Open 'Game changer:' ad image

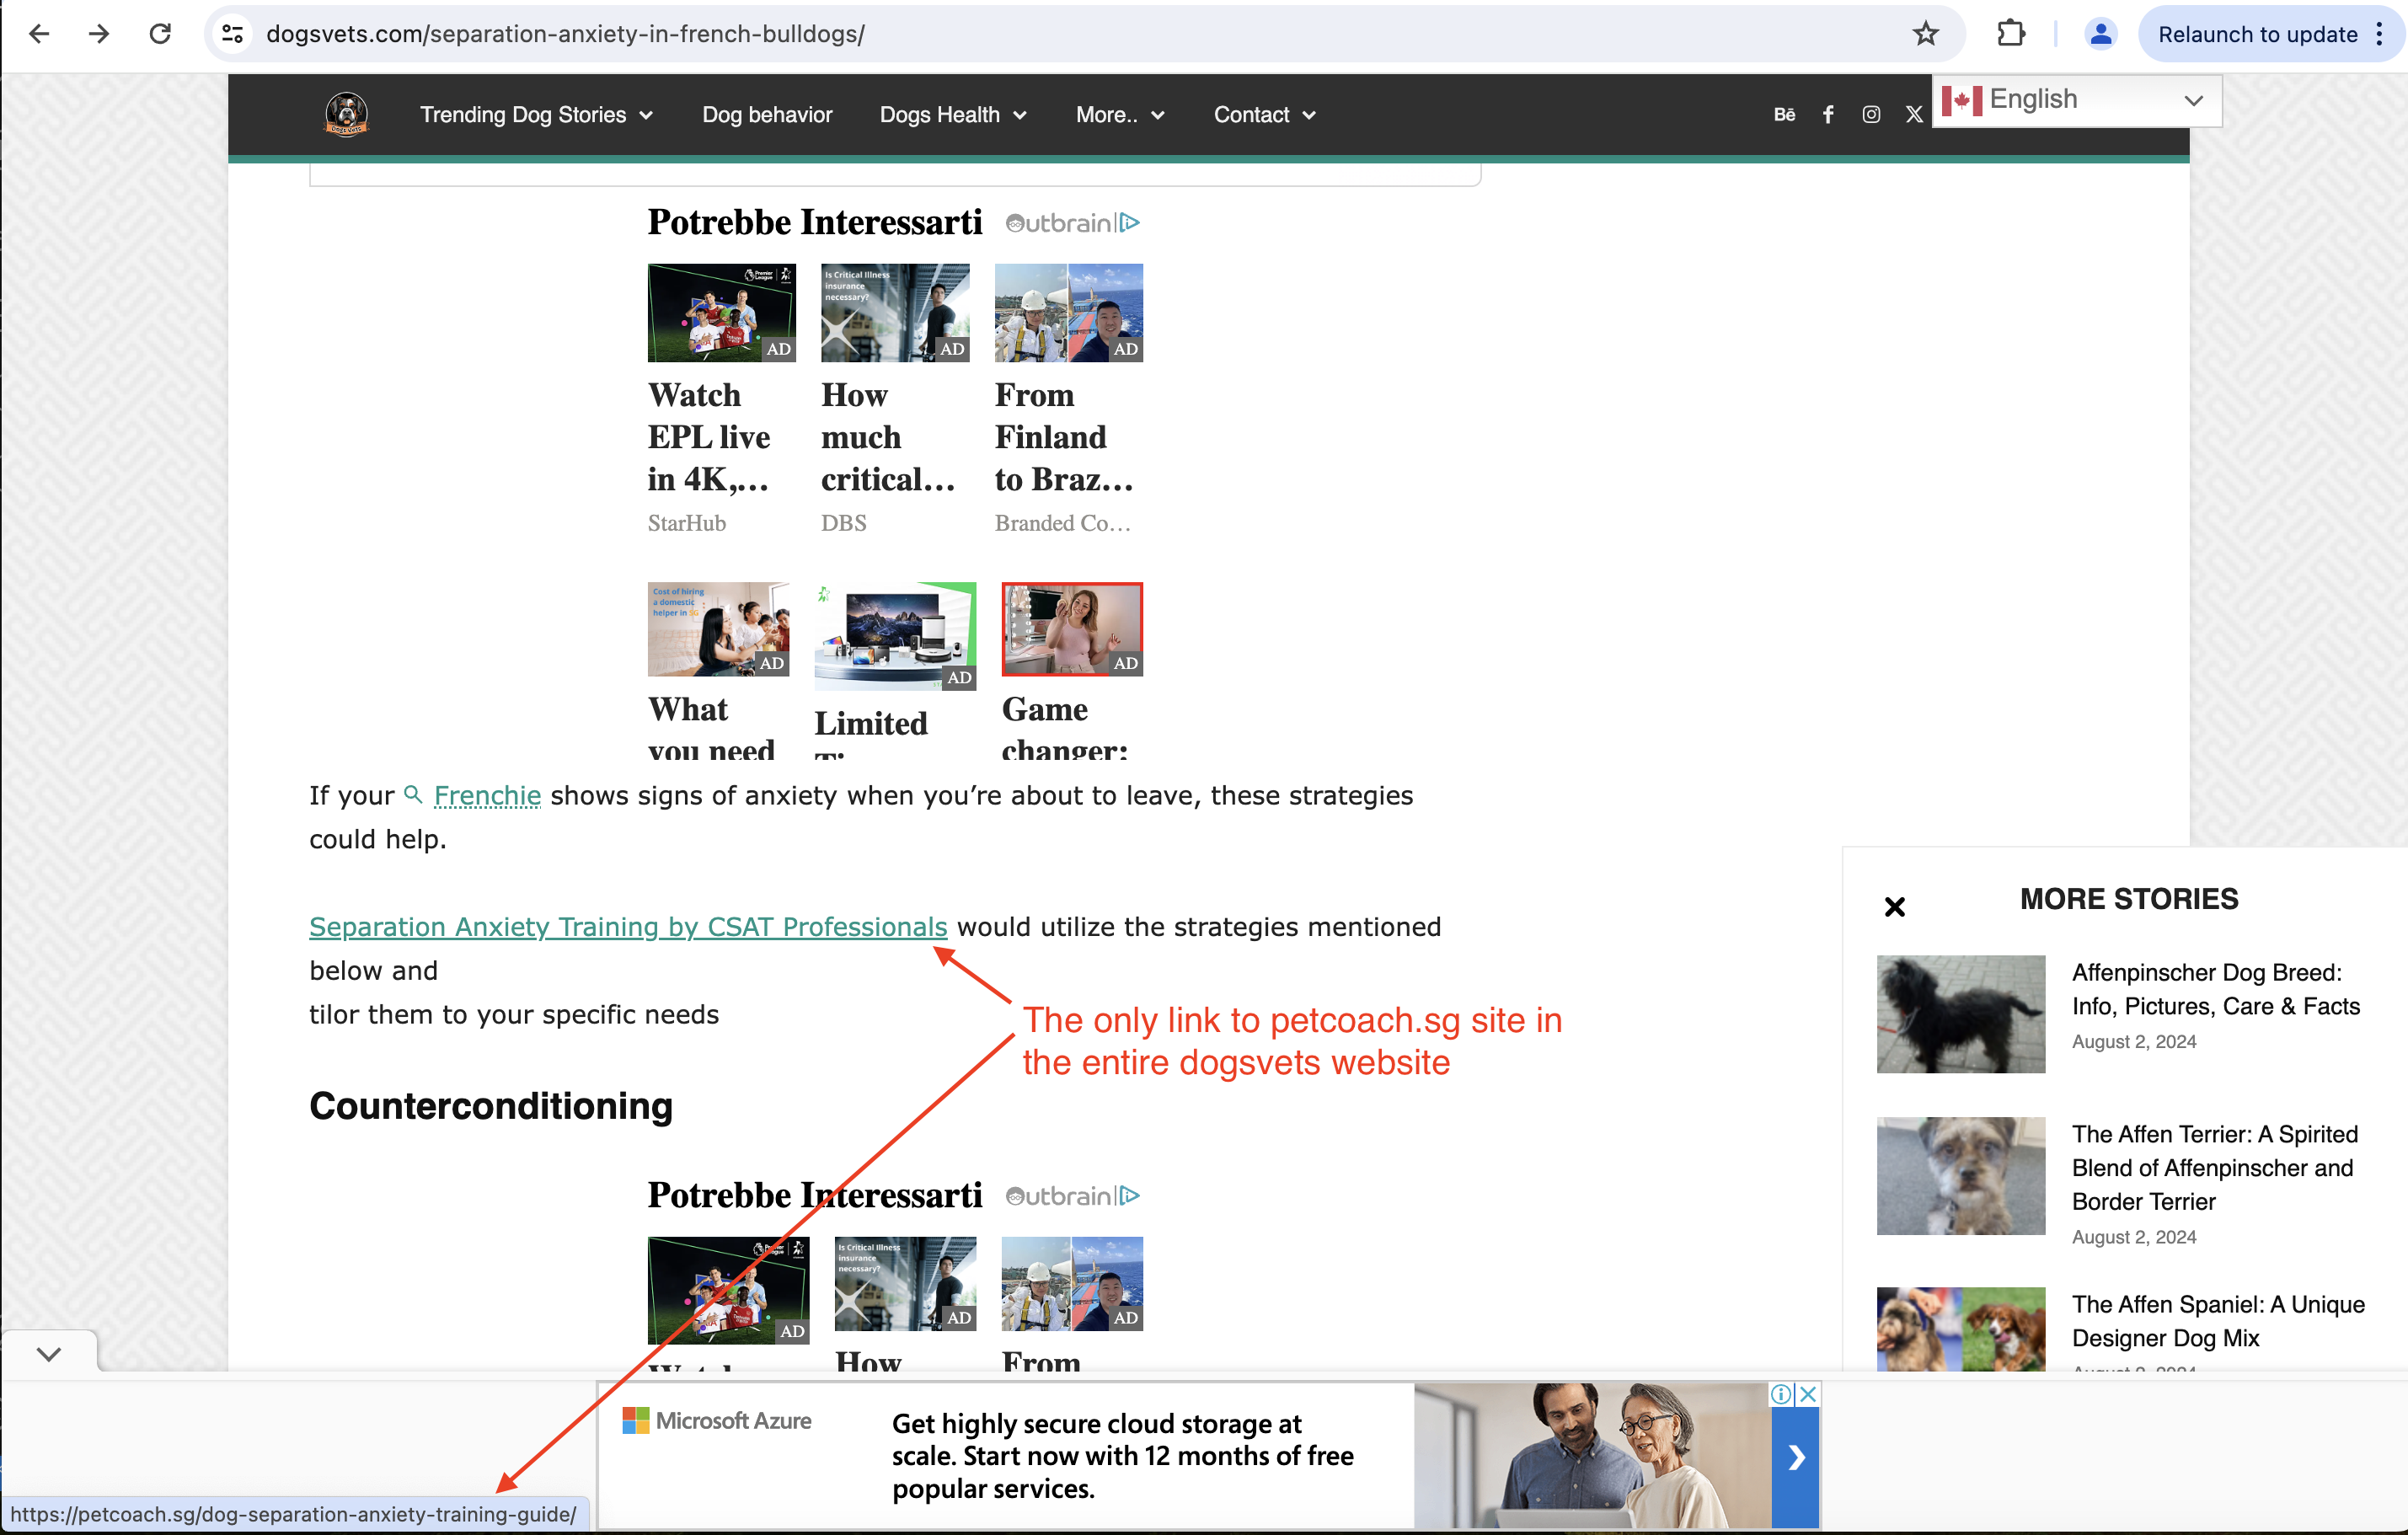(1072, 629)
